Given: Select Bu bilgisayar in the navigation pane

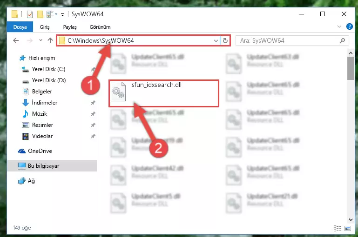Looking at the screenshot, I should tap(43, 166).
